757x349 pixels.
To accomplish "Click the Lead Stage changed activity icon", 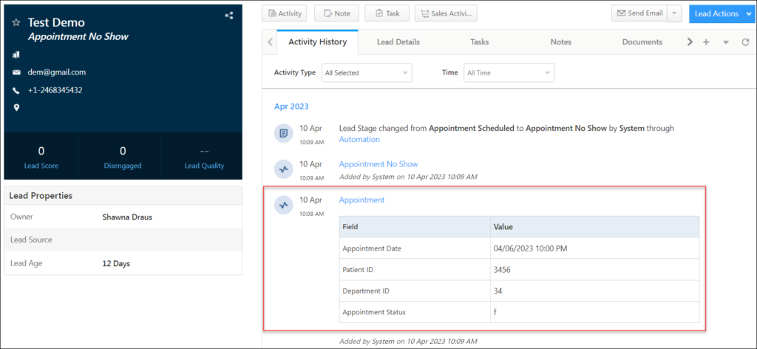I will tap(282, 133).
